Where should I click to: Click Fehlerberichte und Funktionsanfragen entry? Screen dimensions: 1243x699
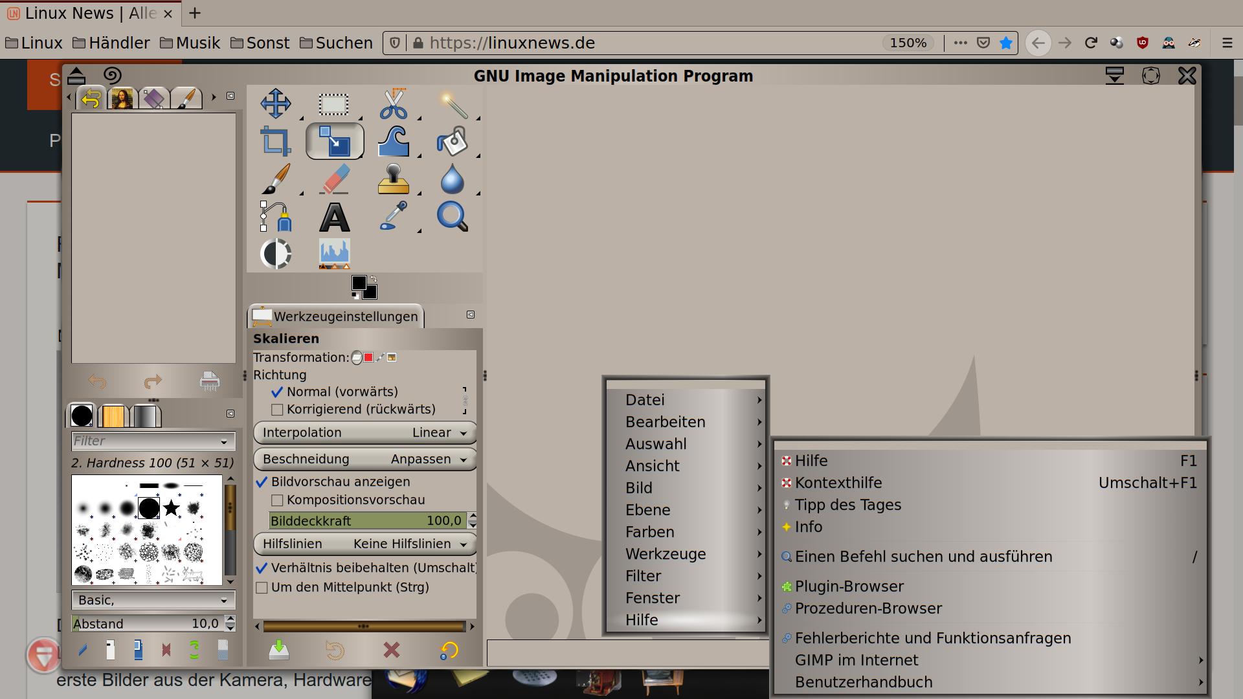(990, 638)
